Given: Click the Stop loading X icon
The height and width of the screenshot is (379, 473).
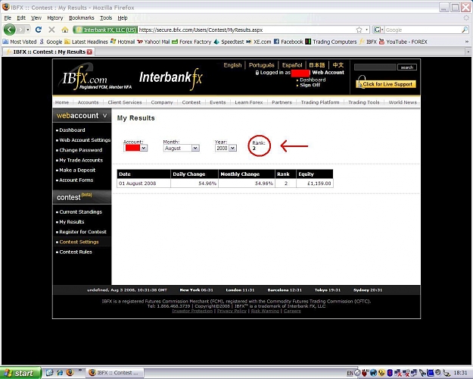Looking at the screenshot, I should [51, 30].
